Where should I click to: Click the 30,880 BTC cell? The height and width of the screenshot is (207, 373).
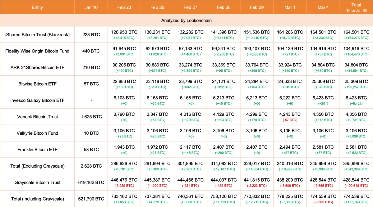(x=157, y=67)
